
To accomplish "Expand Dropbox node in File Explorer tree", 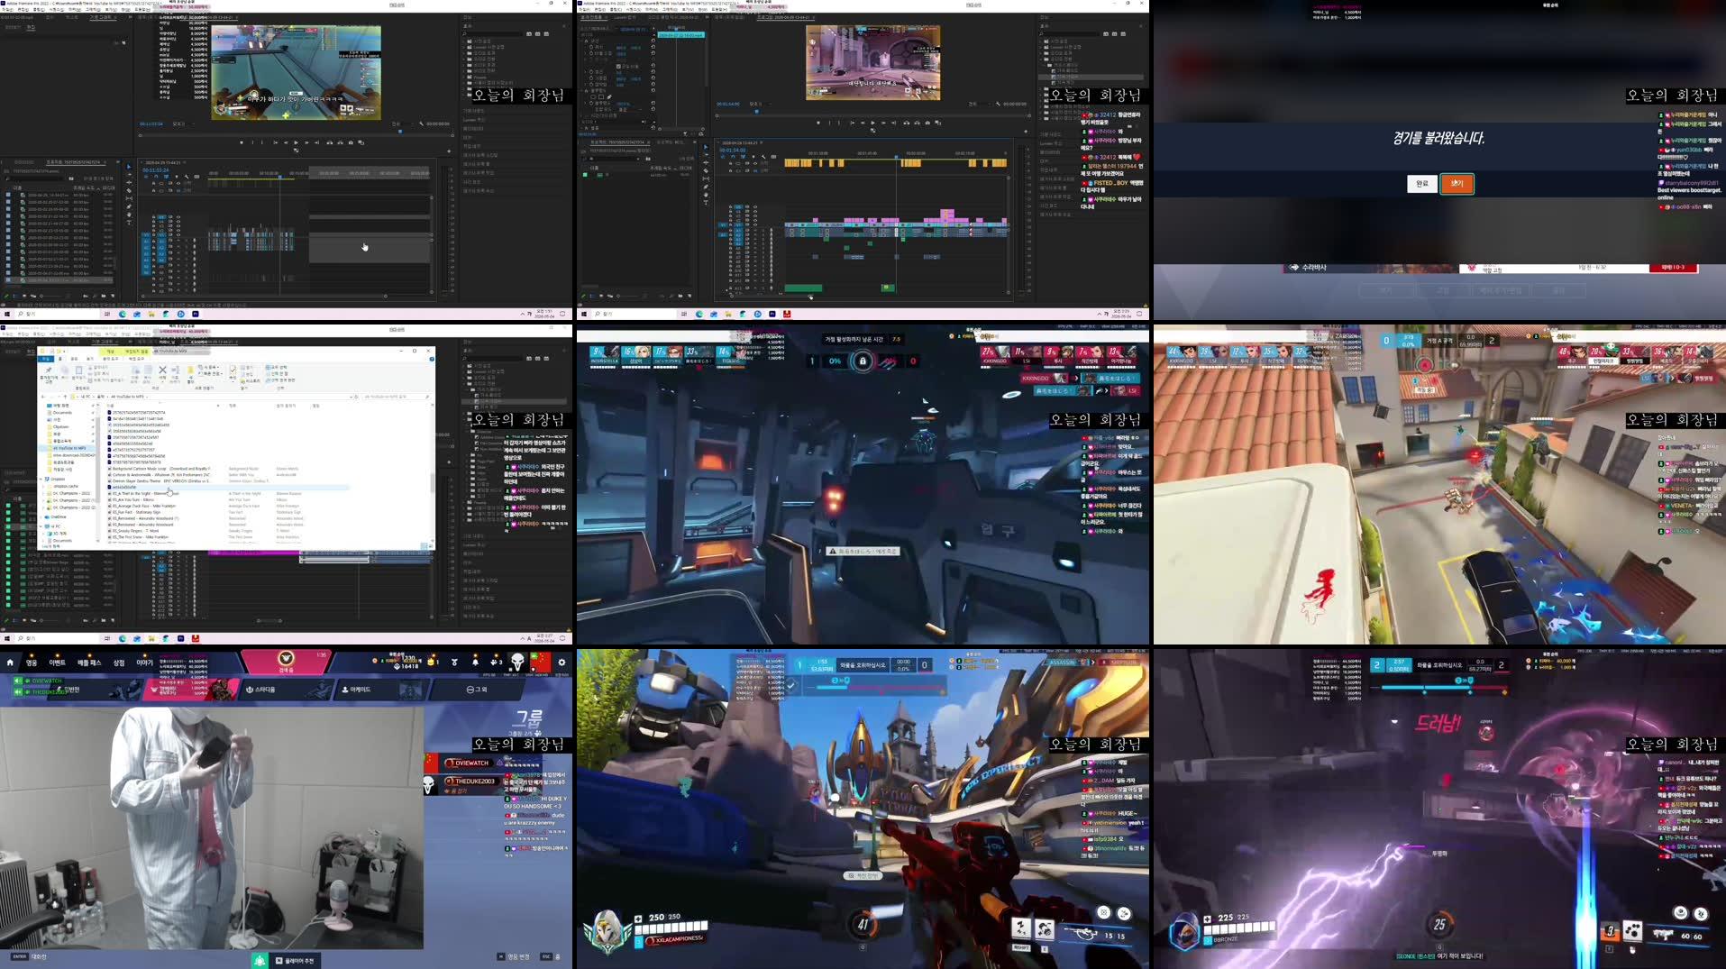I will click(41, 479).
